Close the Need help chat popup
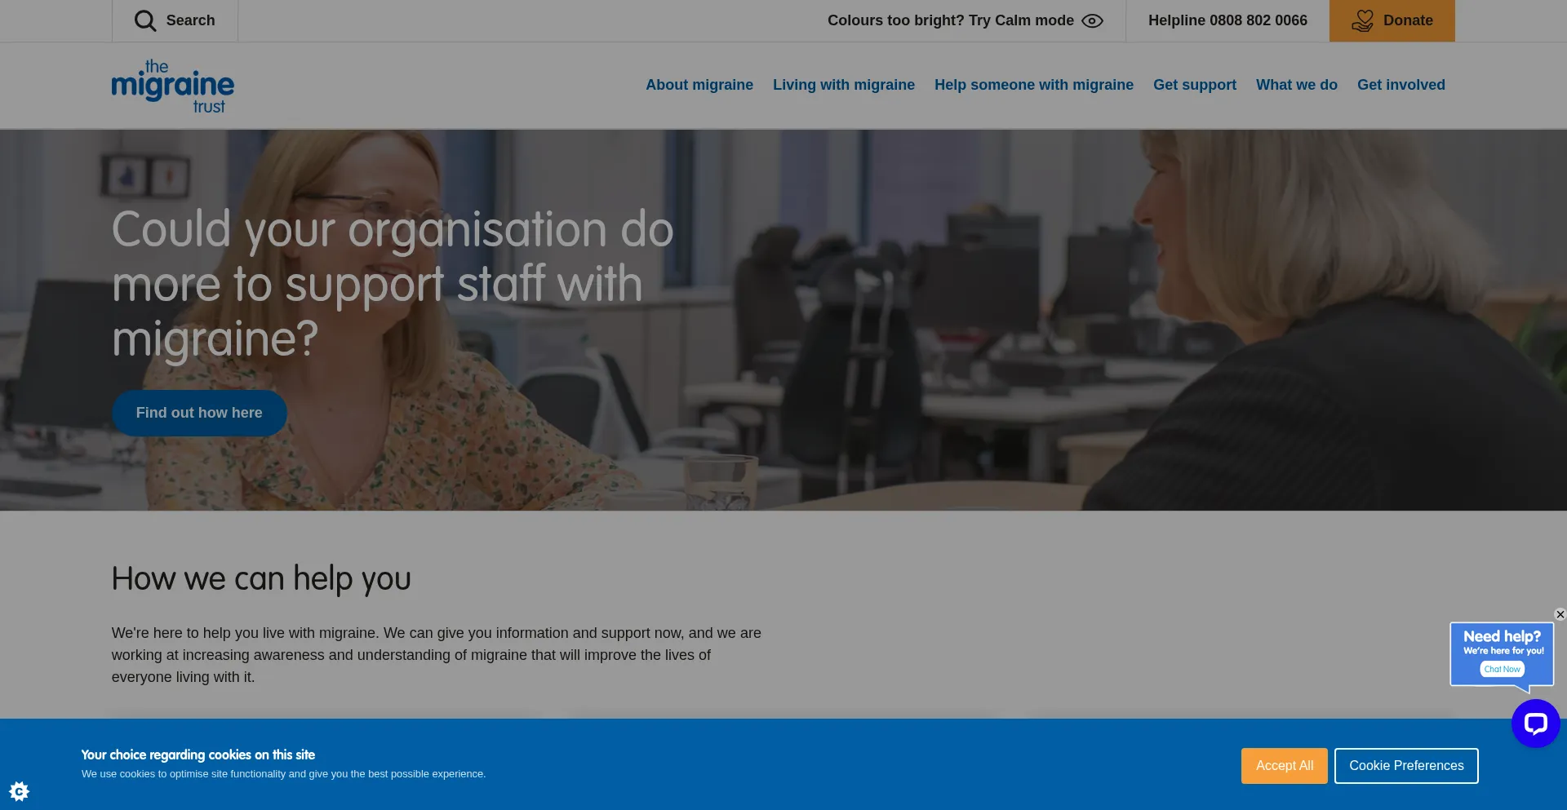The height and width of the screenshot is (810, 1567). click(1560, 614)
